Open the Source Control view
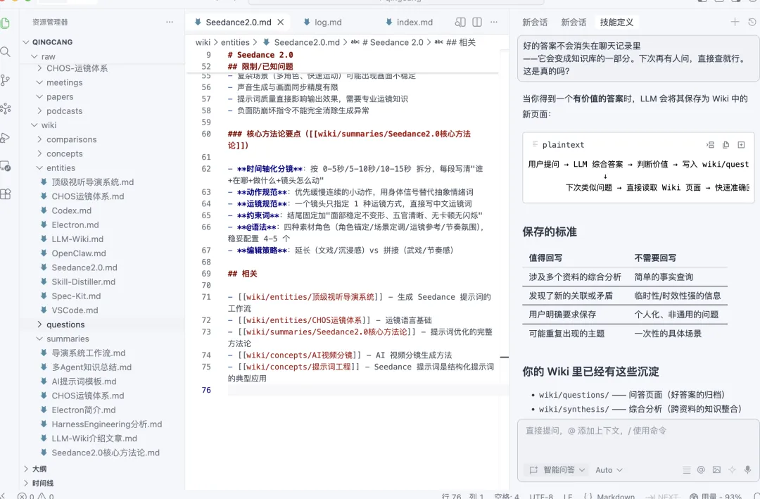The image size is (760, 499). (6, 80)
